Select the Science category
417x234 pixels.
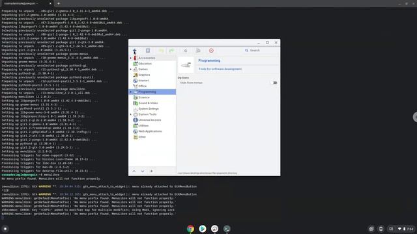pos(152,97)
